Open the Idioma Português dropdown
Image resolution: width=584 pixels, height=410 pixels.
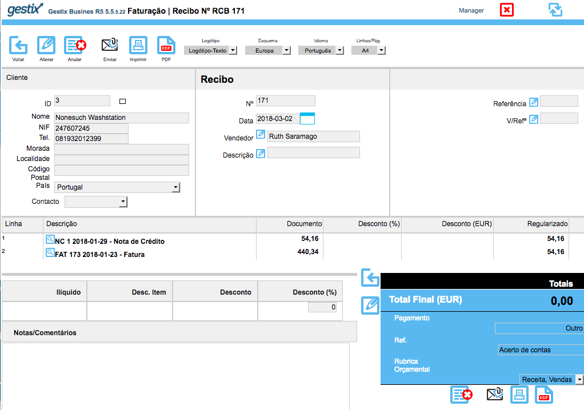pos(321,50)
